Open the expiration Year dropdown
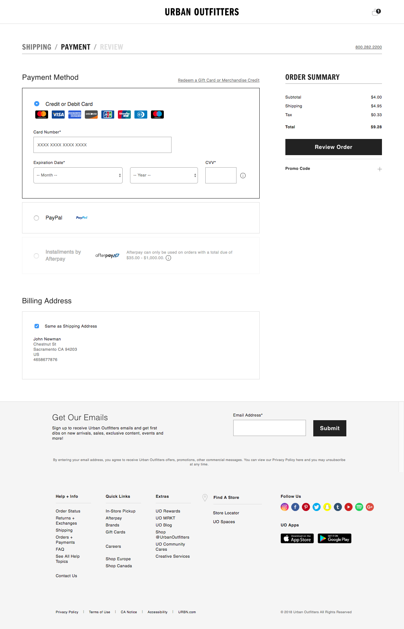The width and height of the screenshot is (404, 629). 164,175
